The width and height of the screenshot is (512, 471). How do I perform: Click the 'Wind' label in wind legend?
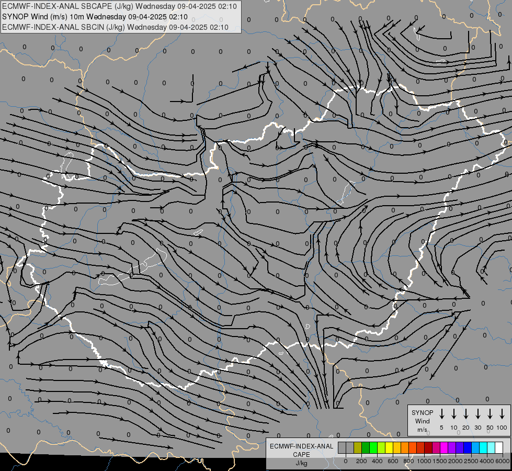[422, 421]
